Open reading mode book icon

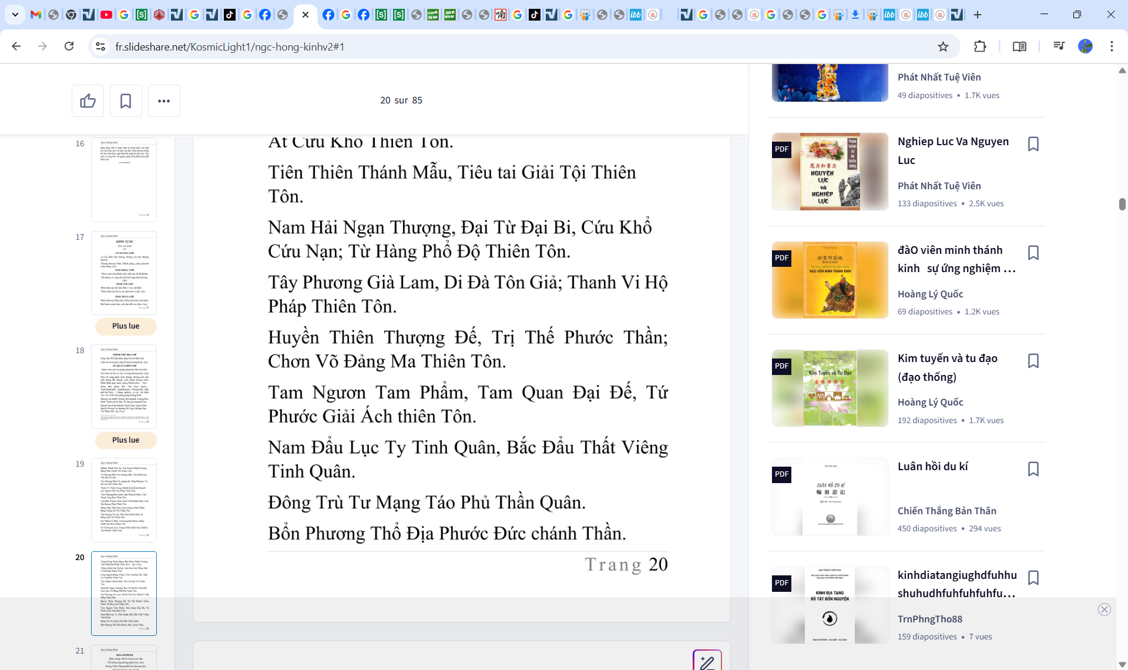pyautogui.click(x=1019, y=46)
